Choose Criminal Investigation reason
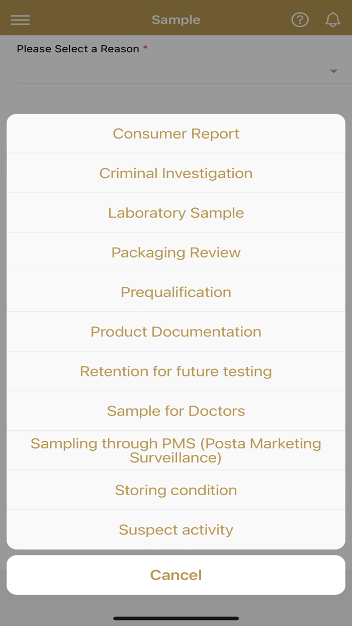 point(176,173)
